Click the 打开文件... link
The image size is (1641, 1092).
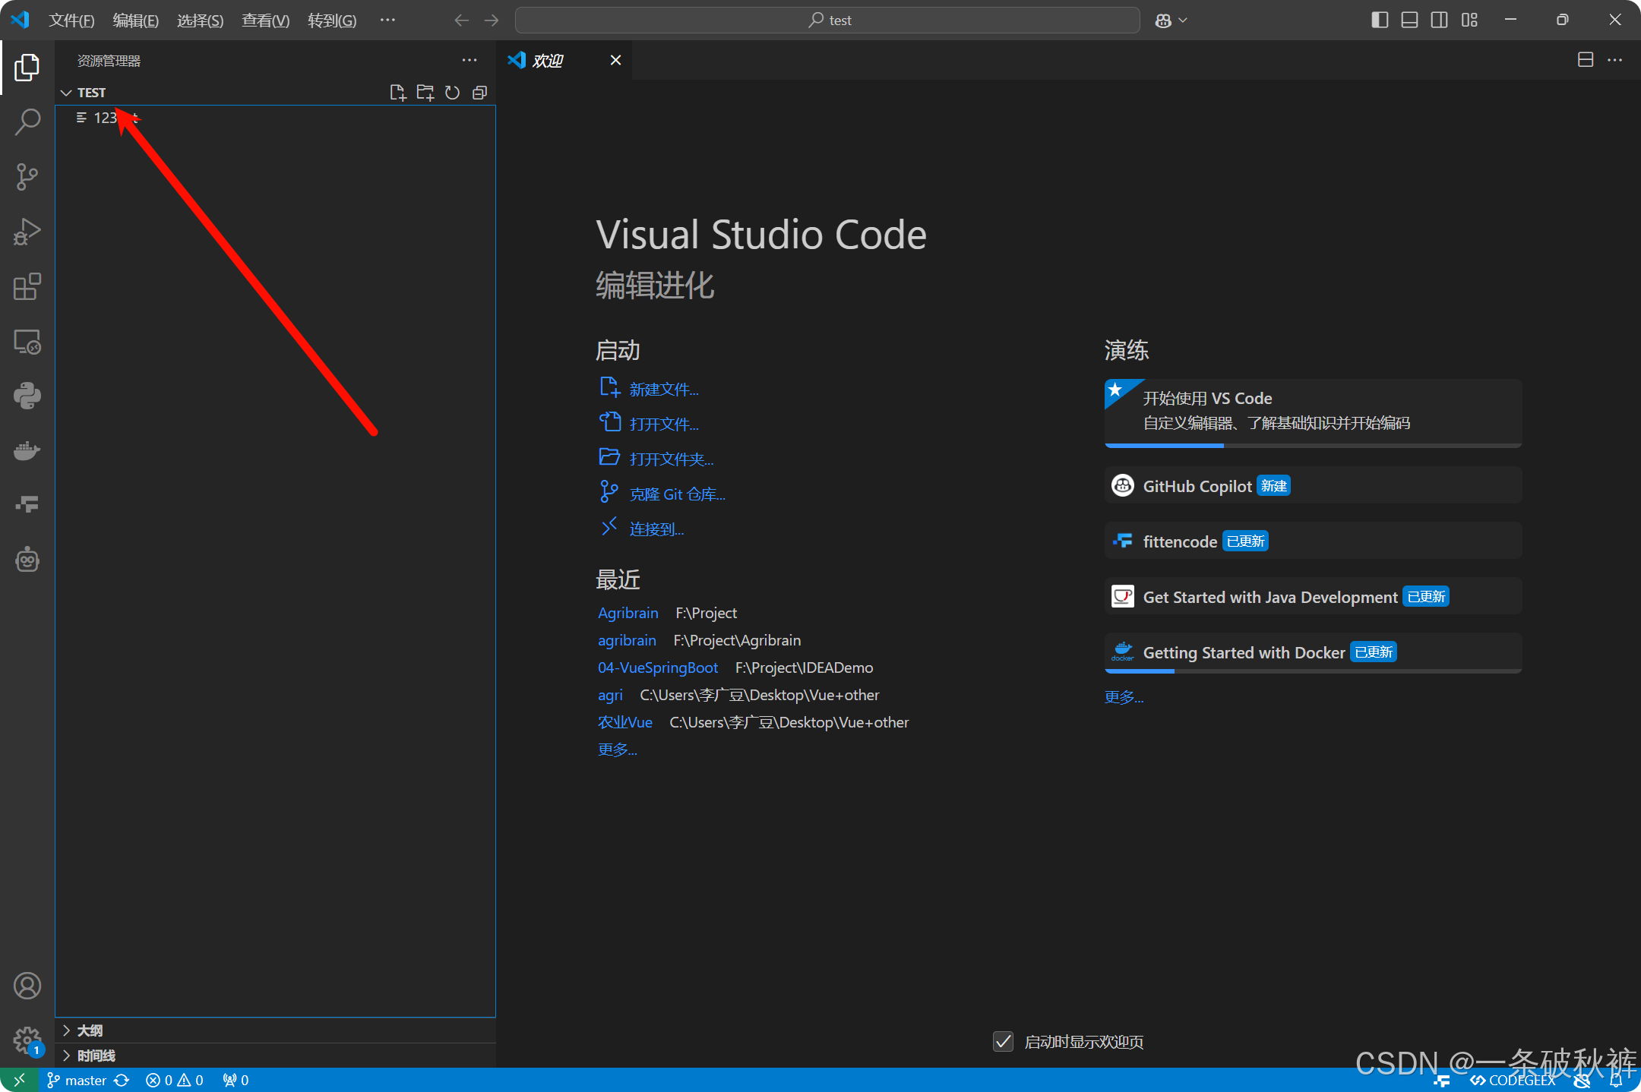pos(664,424)
